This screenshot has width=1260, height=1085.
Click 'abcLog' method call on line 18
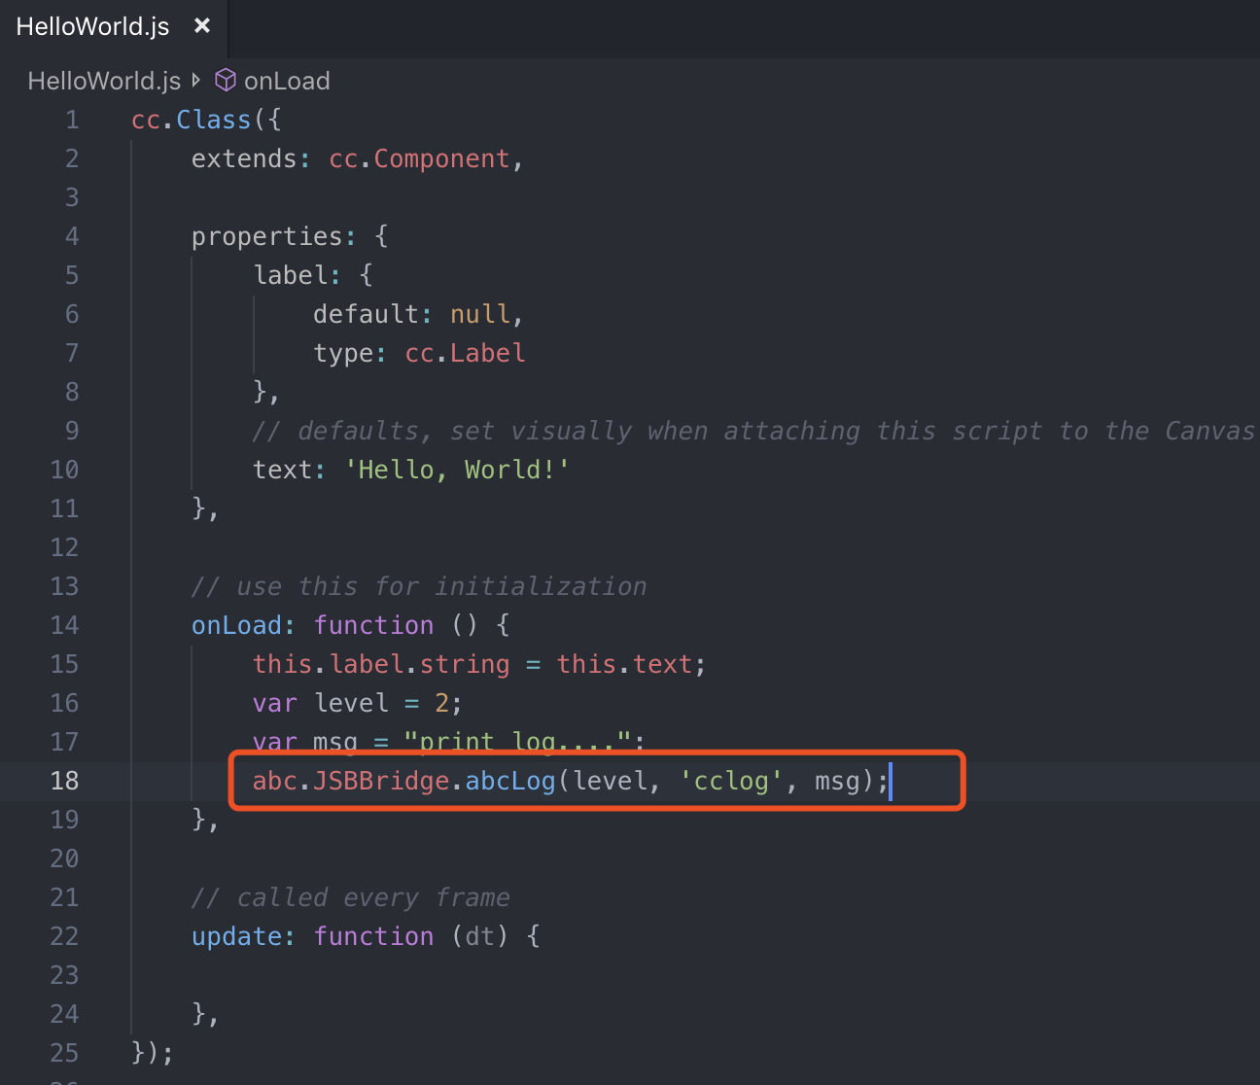[x=510, y=781]
